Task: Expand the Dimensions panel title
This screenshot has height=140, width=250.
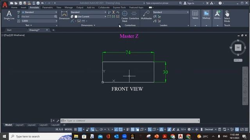Action: (x=88, y=25)
